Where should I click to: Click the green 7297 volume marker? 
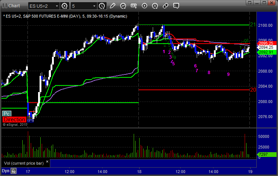266,154
